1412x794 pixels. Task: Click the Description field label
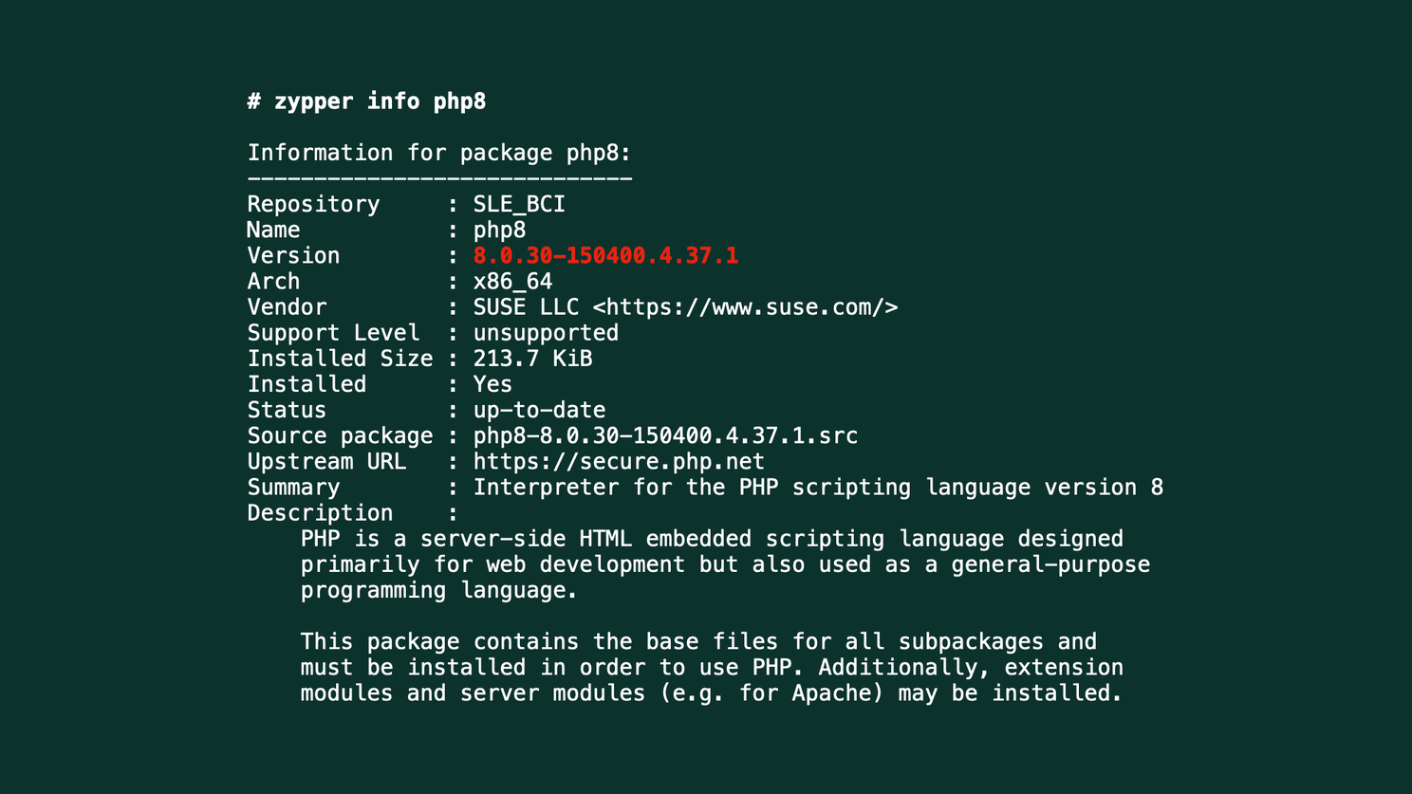(x=320, y=513)
